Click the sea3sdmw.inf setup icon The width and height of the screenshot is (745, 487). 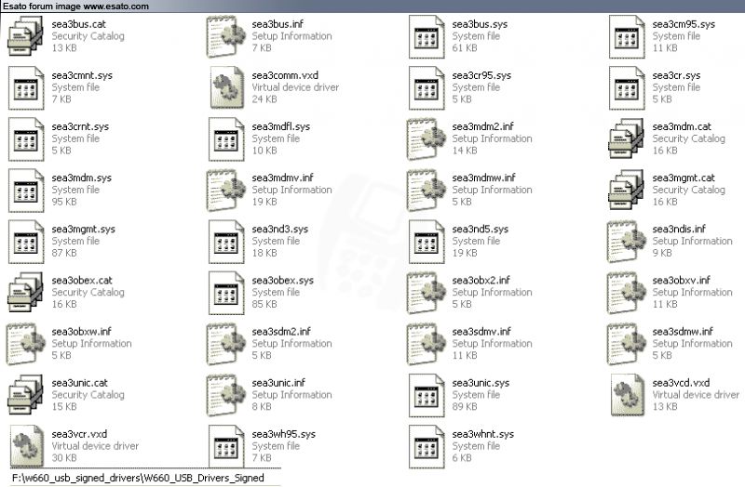[627, 343]
